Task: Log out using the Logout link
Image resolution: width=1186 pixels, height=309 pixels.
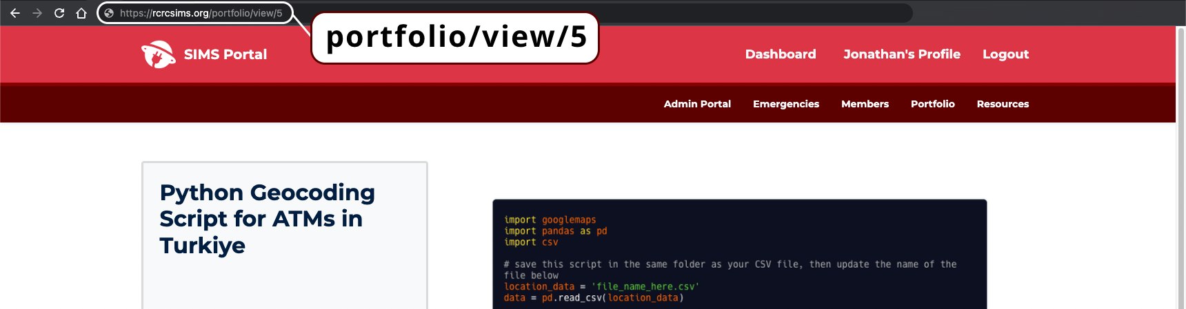Action: click(1005, 54)
